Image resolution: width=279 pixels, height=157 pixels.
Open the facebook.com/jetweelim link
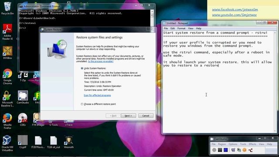click(235, 10)
